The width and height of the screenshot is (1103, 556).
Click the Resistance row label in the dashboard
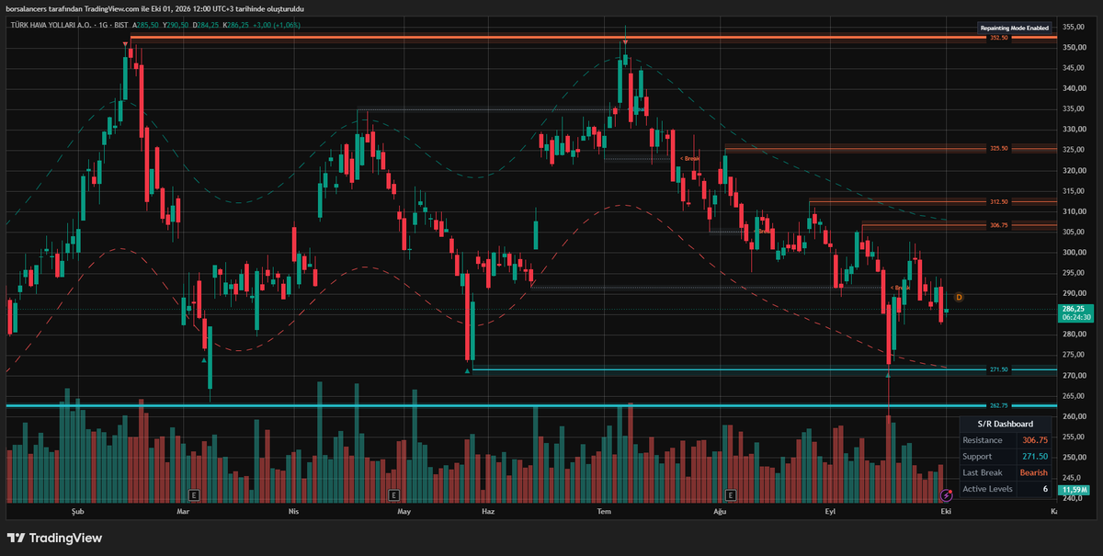[983, 440]
